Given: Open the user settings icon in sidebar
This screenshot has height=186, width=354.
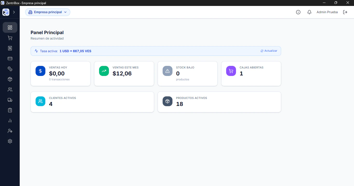Looking at the screenshot, I should click(10, 131).
